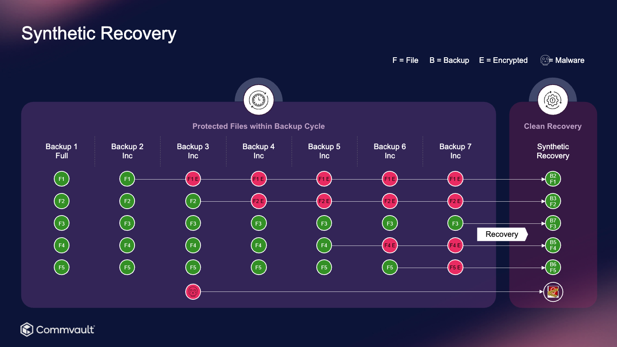Image resolution: width=617 pixels, height=347 pixels.
Task: Click the Commvault logo icon
Action: click(27, 330)
